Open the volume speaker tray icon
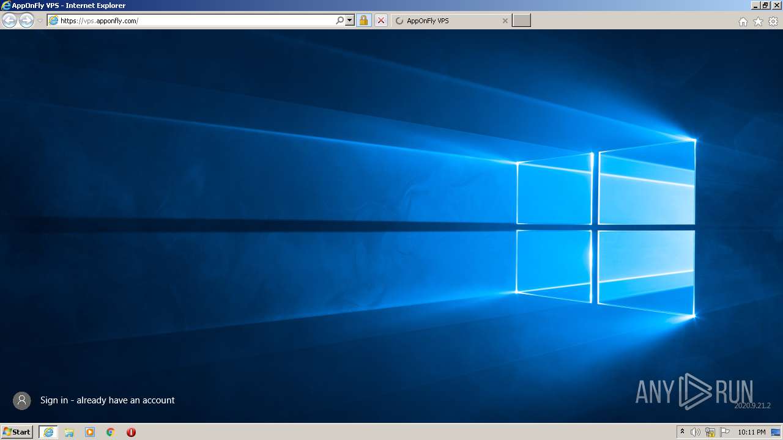This screenshot has width=783, height=440. [x=696, y=432]
